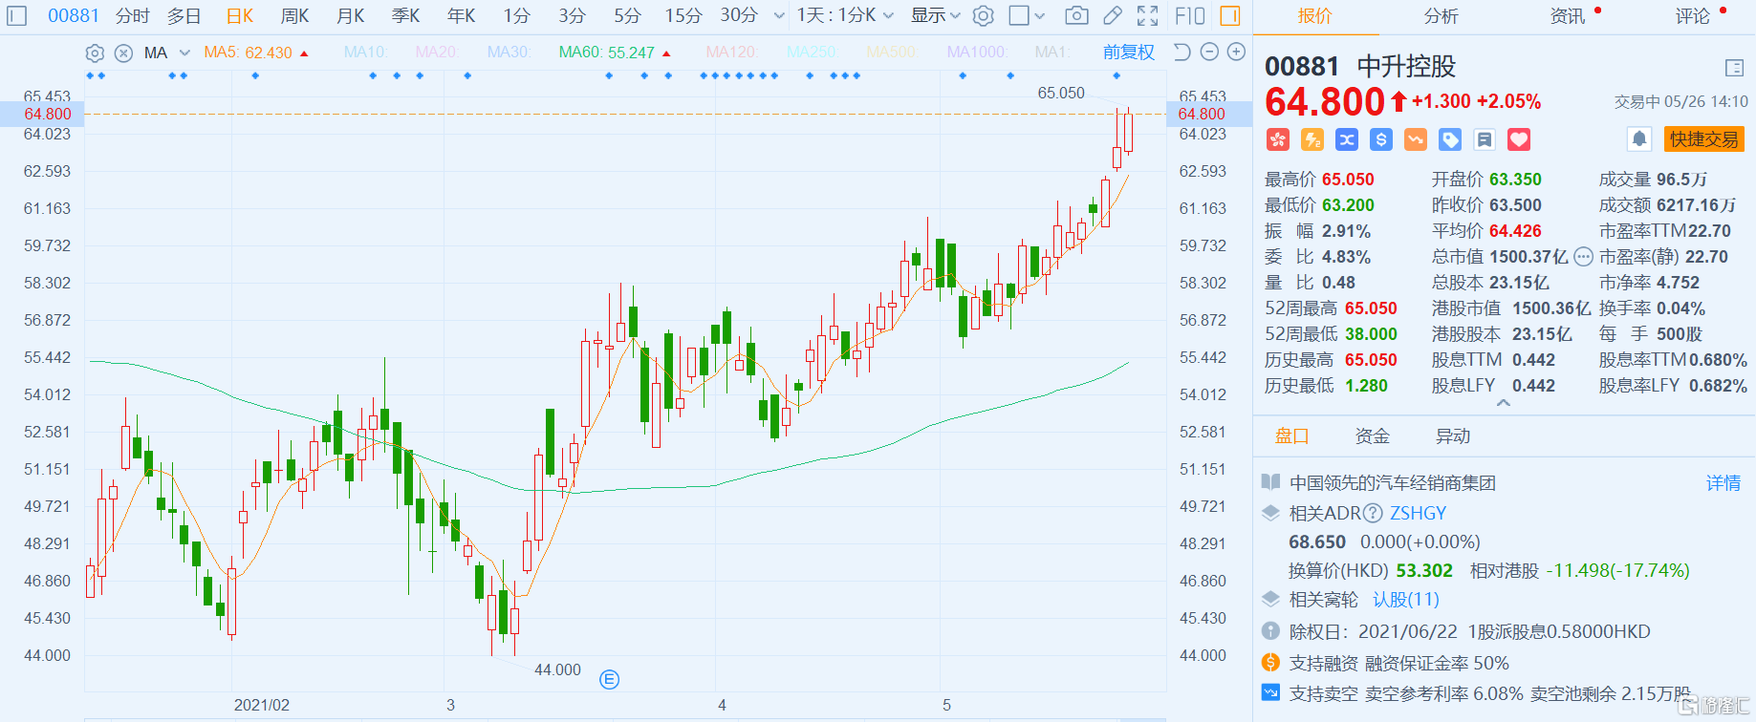Open the 报价 quote tab

[1315, 16]
